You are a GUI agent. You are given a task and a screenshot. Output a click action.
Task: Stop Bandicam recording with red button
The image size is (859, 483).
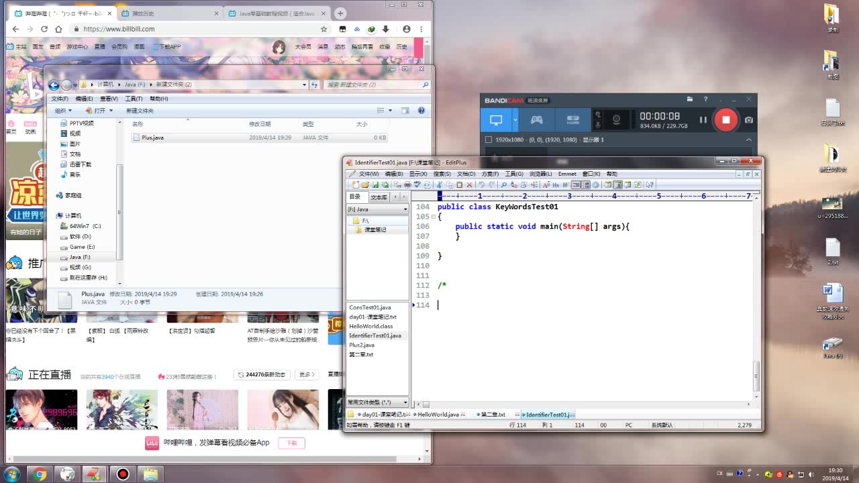click(725, 119)
